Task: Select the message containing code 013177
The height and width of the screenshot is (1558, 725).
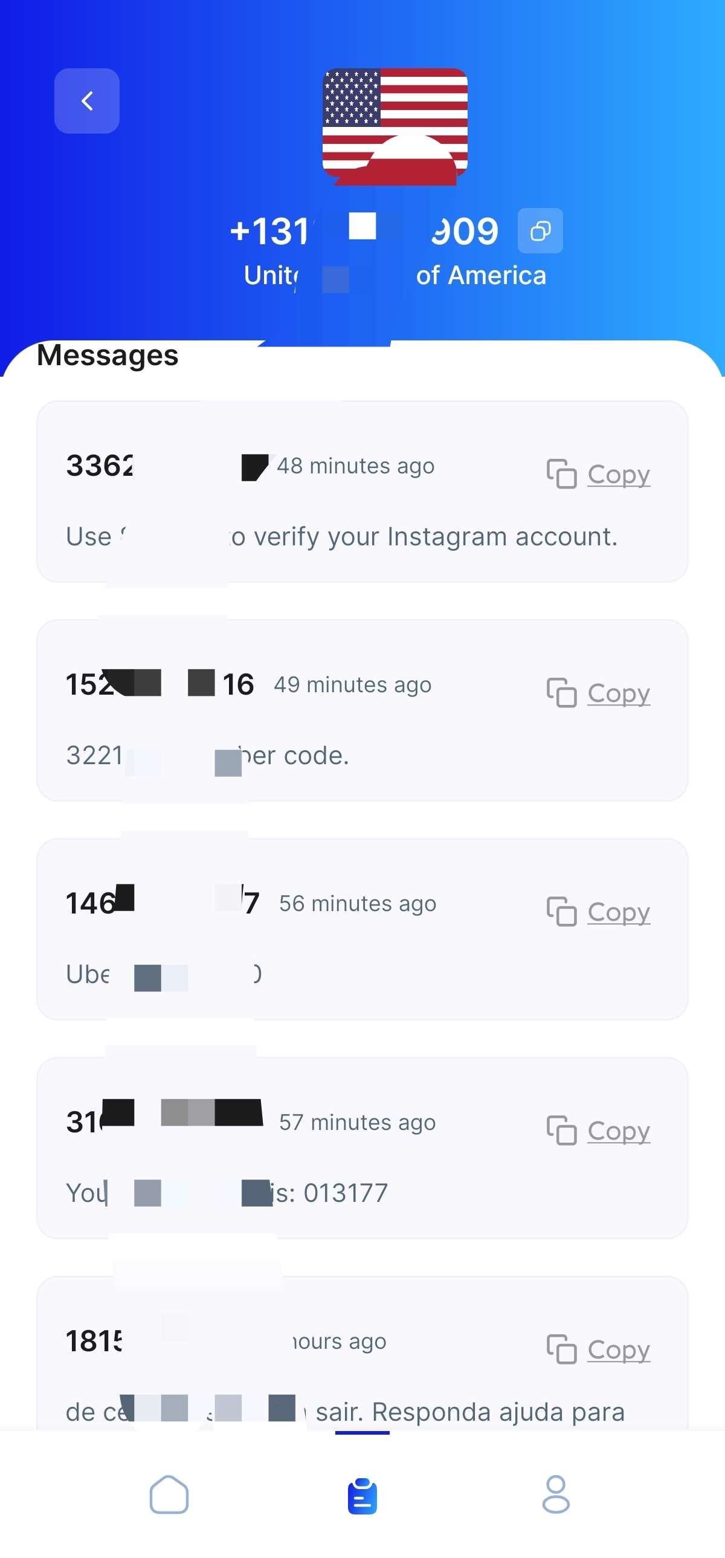Action: pyautogui.click(x=330, y=1193)
